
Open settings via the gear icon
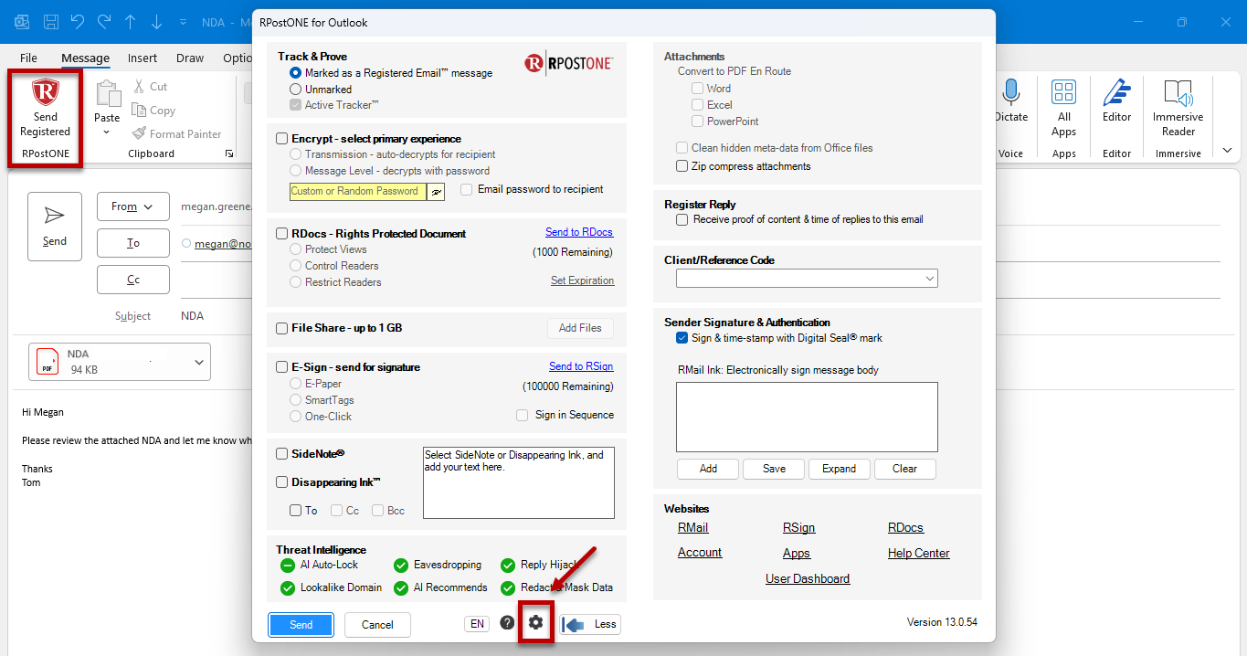click(536, 623)
